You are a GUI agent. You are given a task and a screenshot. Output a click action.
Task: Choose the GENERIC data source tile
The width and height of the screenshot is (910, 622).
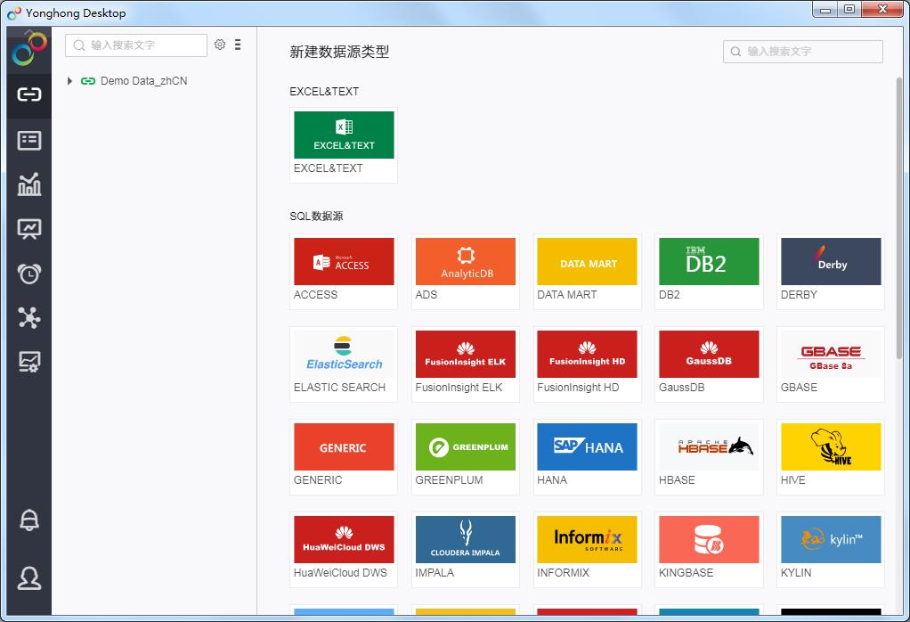(x=344, y=456)
